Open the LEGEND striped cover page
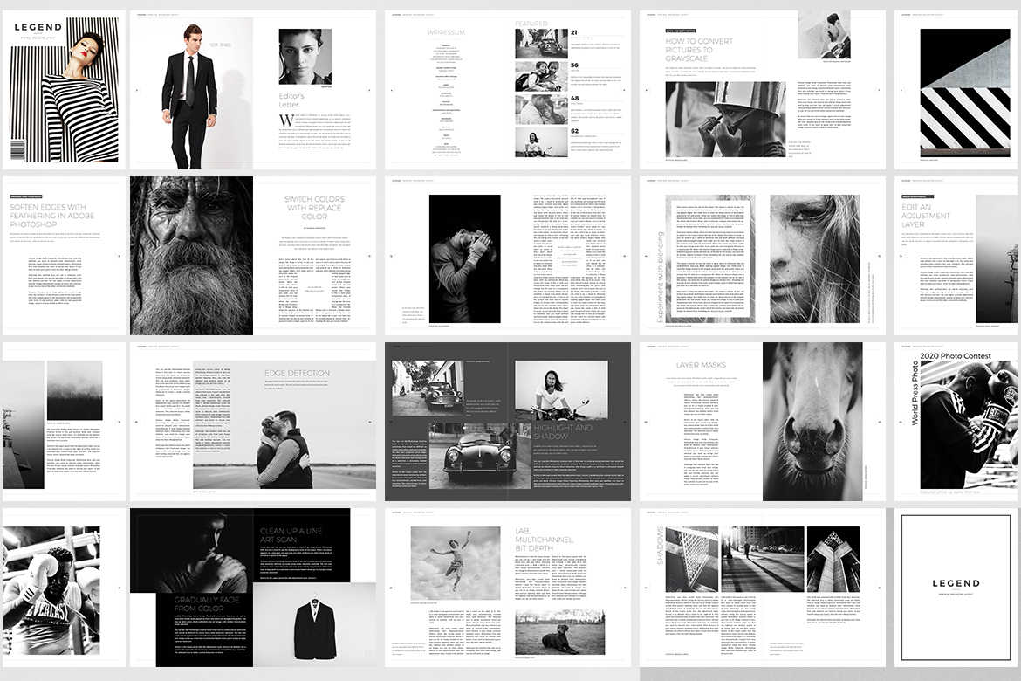This screenshot has height=681, width=1021. tap(63, 90)
